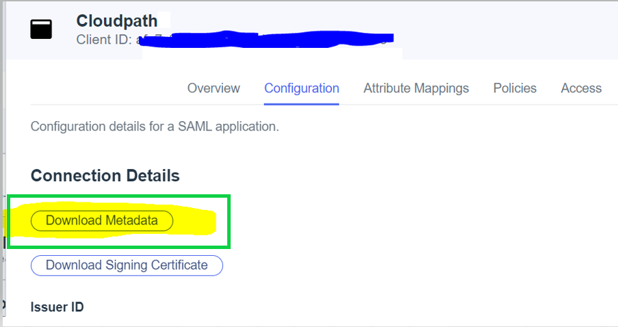618x327 pixels.
Task: Click the blue underline beneath Configuration
Action: [x=301, y=104]
